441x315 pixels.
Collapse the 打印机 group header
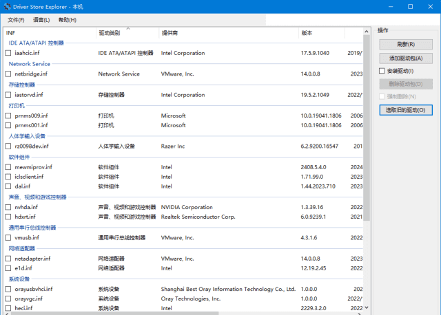tap(17, 106)
